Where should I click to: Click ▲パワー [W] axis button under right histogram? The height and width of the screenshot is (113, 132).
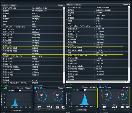tap(82, 110)
